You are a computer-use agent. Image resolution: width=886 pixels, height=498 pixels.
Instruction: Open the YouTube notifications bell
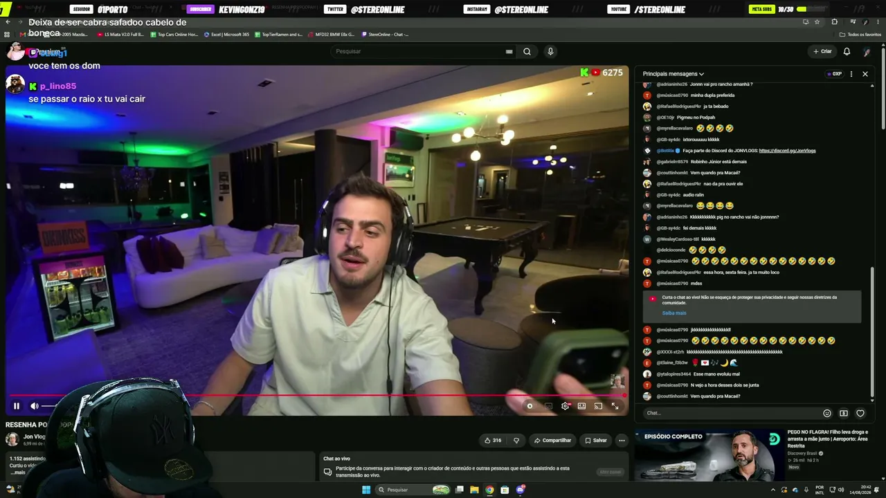click(847, 51)
